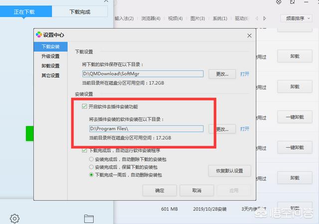This screenshot has height=224, width=319.
Task: Open the 频率排序 sort dropdown
Action: tap(296, 18)
